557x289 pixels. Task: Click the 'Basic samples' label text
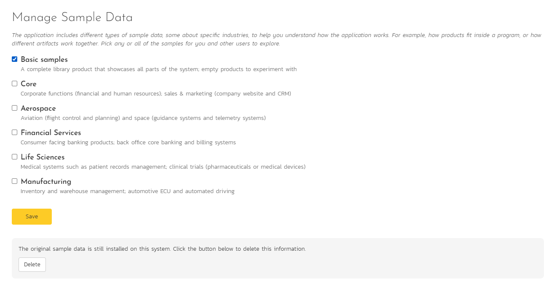(44, 60)
